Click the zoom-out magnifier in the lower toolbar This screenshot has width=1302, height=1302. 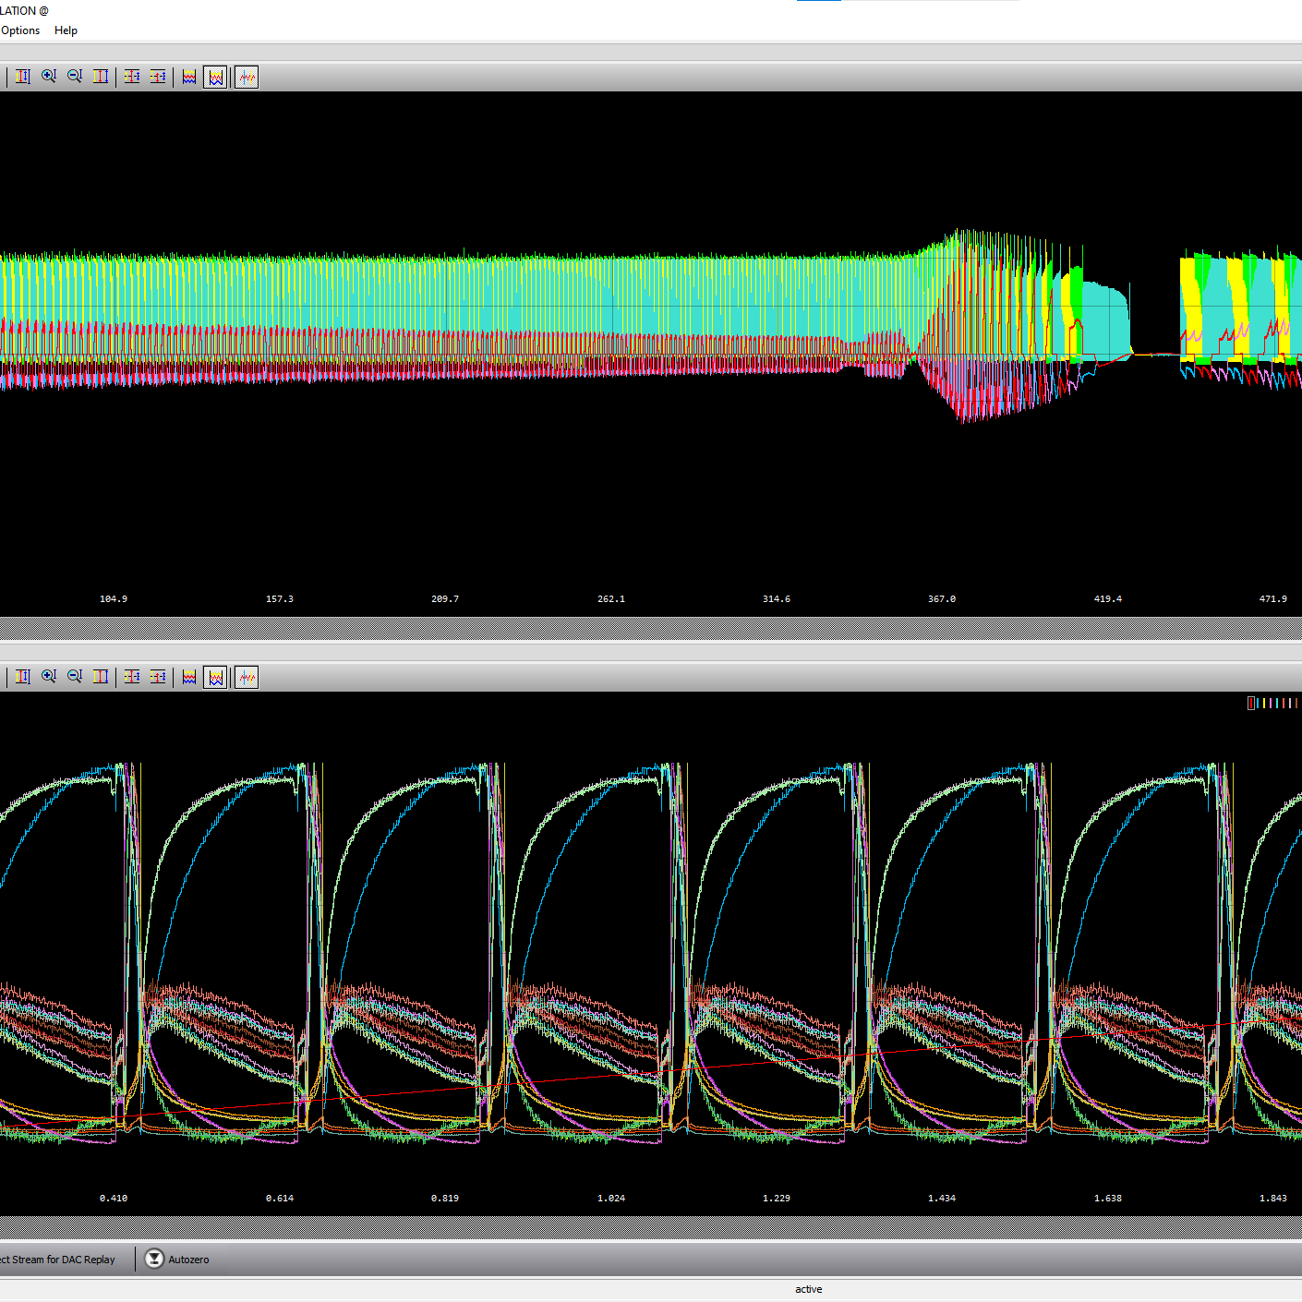tap(75, 677)
